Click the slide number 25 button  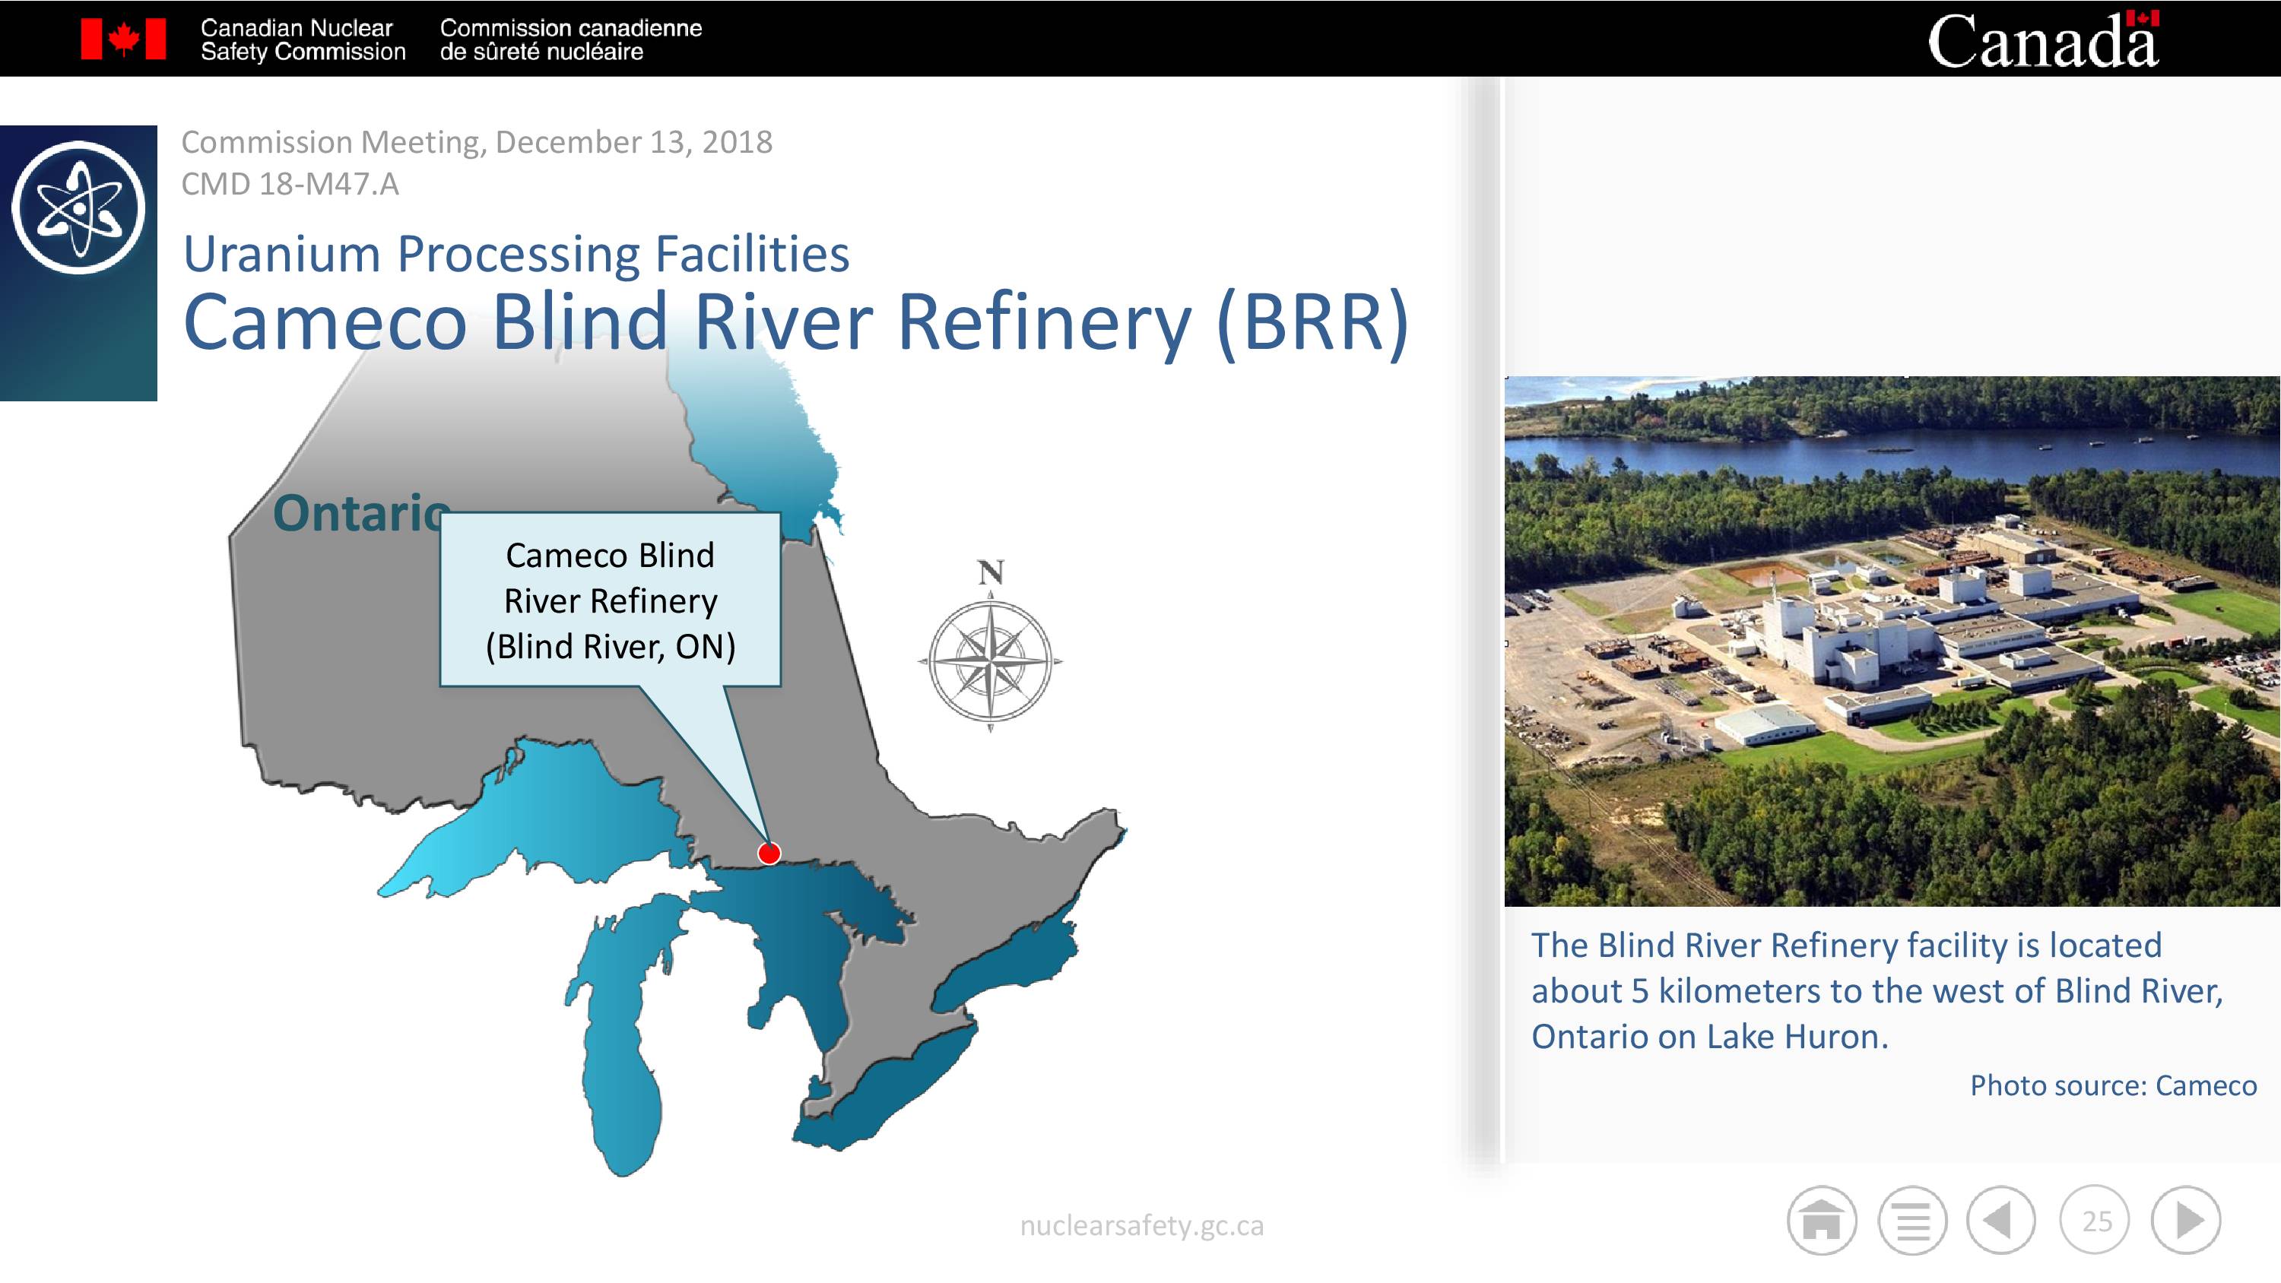pos(2095,1220)
